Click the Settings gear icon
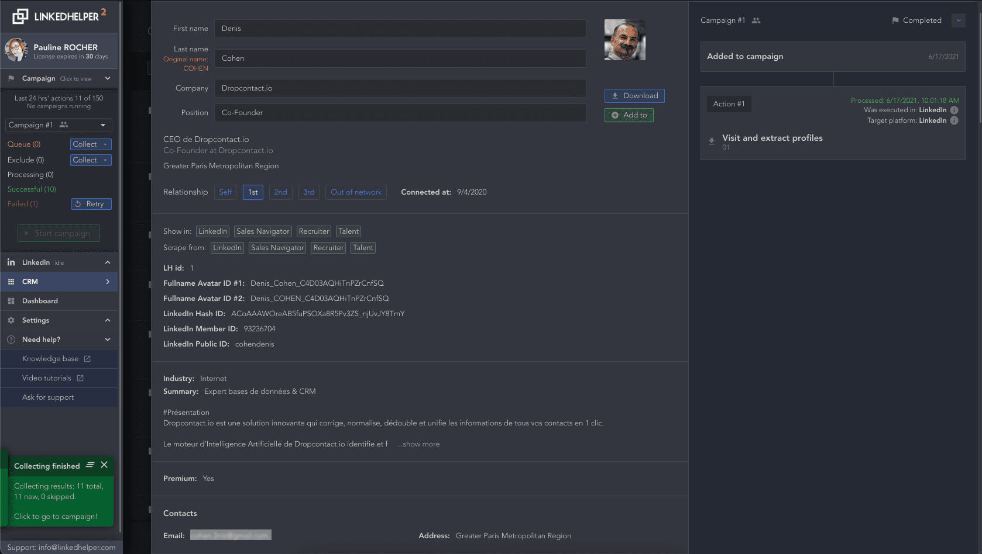 tap(11, 320)
